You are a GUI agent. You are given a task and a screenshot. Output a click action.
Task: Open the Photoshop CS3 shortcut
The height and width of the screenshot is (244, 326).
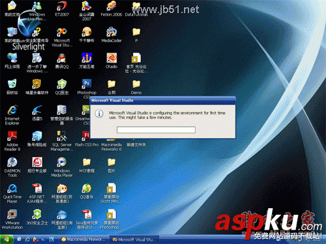click(87, 84)
